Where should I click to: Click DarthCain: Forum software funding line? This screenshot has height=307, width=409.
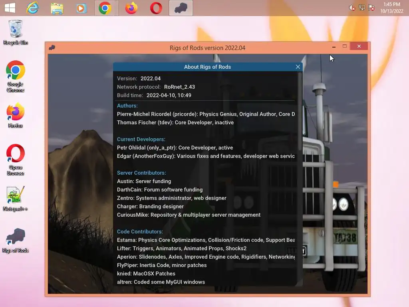click(160, 189)
